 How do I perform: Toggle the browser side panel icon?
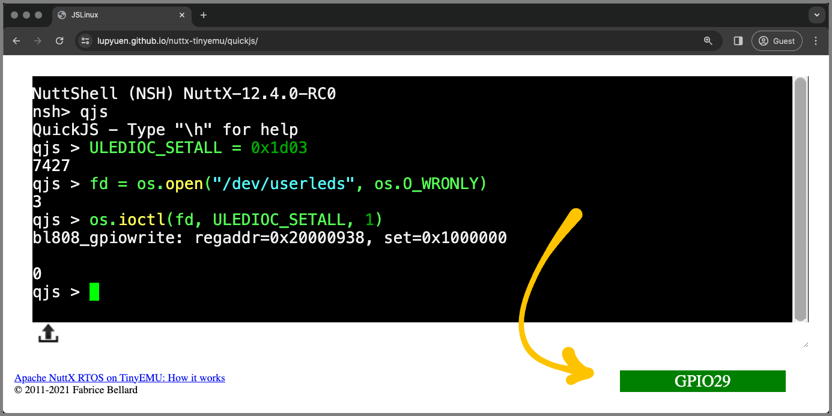pos(738,41)
